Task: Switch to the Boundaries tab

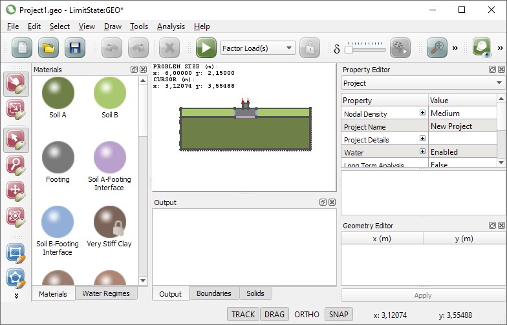Action: pyautogui.click(x=213, y=293)
